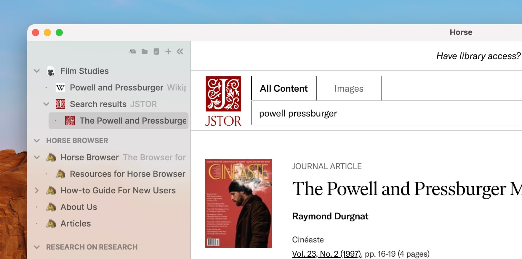Click the new folder icon in sidebar
This screenshot has height=259, width=522.
(145, 51)
